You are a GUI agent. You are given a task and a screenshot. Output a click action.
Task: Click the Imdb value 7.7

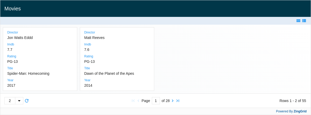tap(10, 50)
